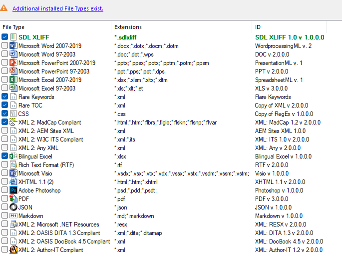Click the Microsoft Word 2007-2019 icon
Viewport: 342px width, 272px height.
[13, 45]
